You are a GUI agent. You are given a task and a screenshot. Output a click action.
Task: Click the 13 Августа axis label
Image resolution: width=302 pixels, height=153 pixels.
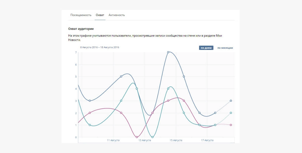[x=145, y=140]
